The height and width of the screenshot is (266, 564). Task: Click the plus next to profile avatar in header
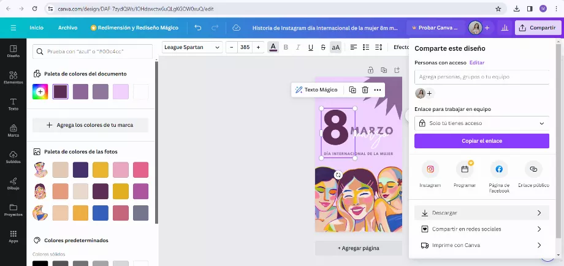pos(487,28)
